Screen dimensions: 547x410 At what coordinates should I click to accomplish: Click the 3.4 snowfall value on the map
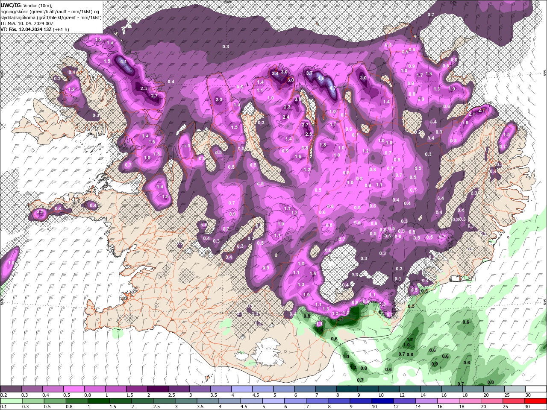(275, 74)
